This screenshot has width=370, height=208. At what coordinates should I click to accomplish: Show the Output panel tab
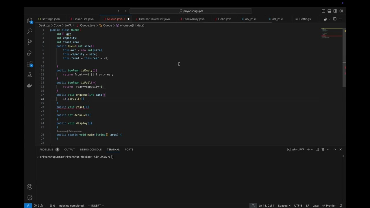tap(69, 149)
